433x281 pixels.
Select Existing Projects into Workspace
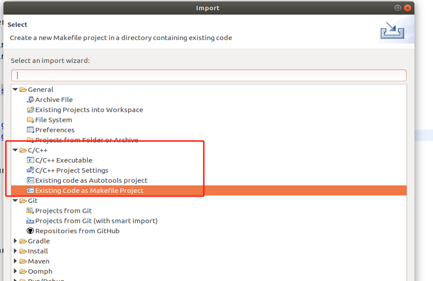click(x=89, y=110)
